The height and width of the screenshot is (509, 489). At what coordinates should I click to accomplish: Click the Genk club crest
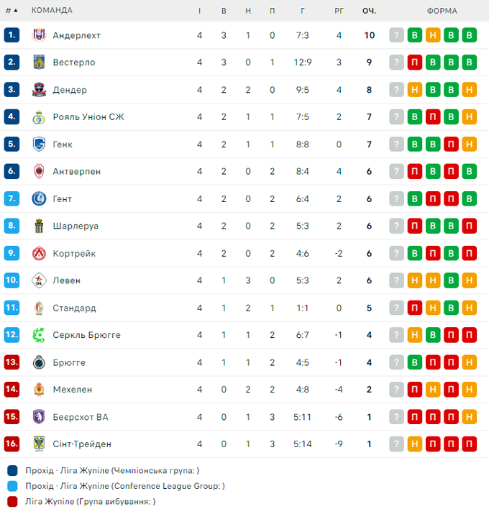[x=39, y=145]
